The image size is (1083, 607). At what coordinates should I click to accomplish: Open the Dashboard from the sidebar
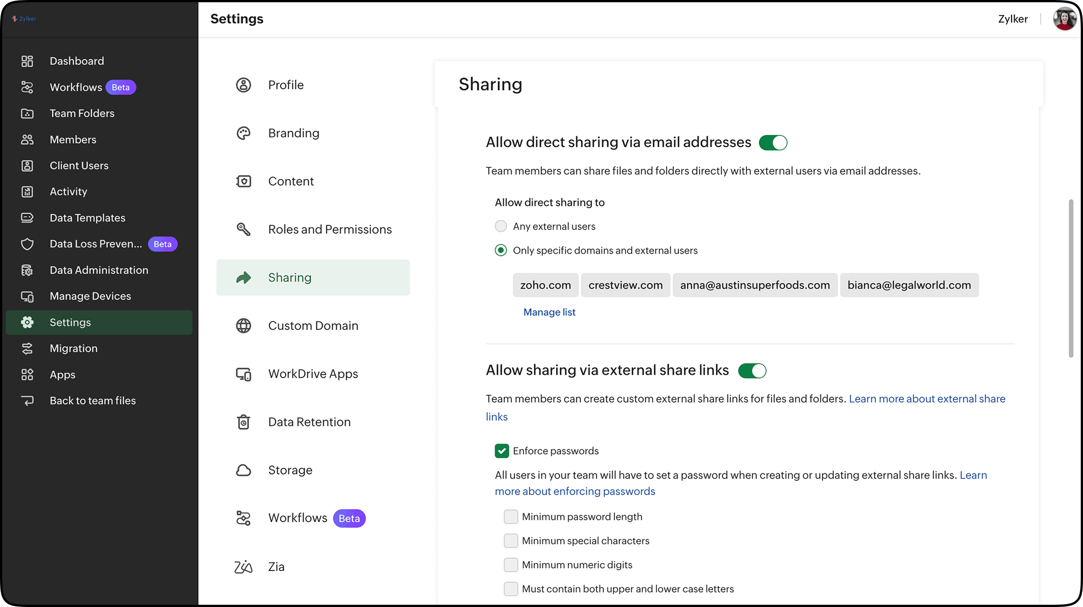77,61
